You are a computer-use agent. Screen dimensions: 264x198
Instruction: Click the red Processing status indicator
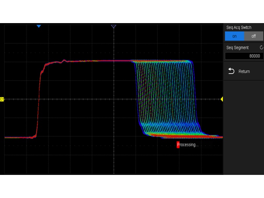178,145
